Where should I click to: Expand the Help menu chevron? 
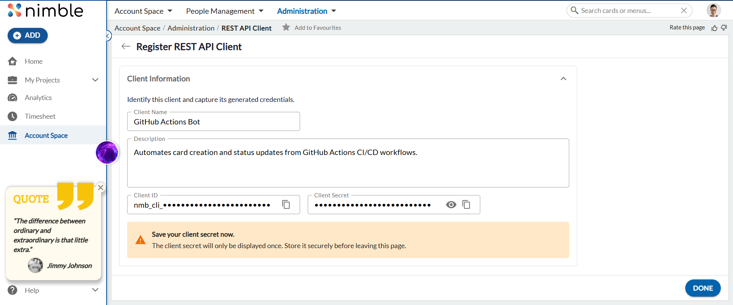pos(95,290)
